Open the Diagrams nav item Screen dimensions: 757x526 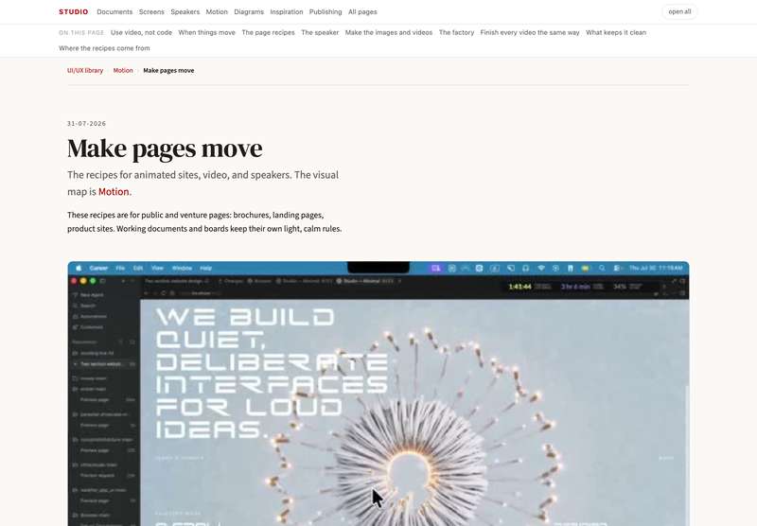coord(249,11)
